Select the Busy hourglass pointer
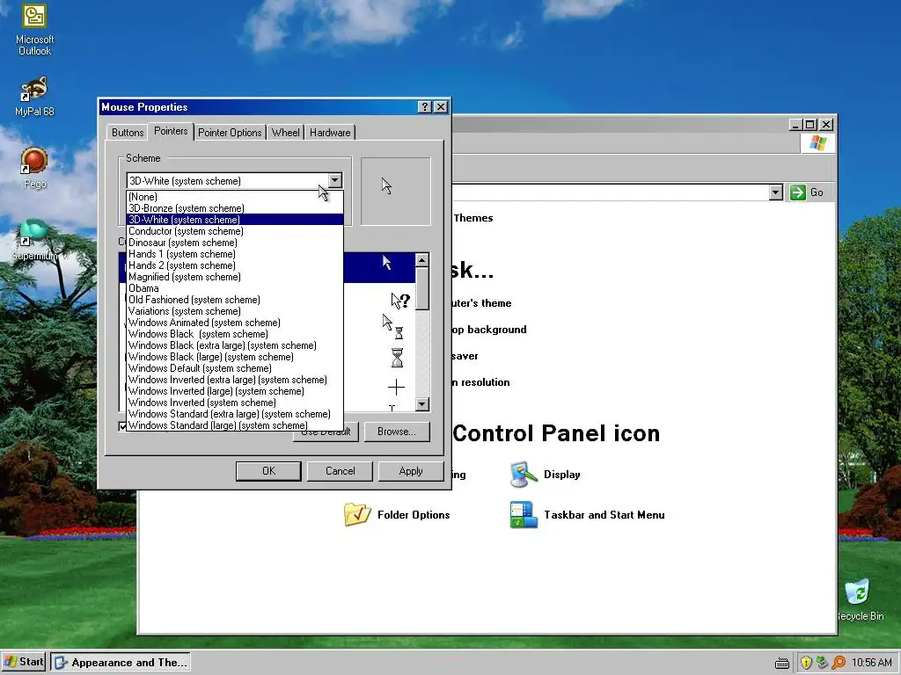 coord(397,358)
